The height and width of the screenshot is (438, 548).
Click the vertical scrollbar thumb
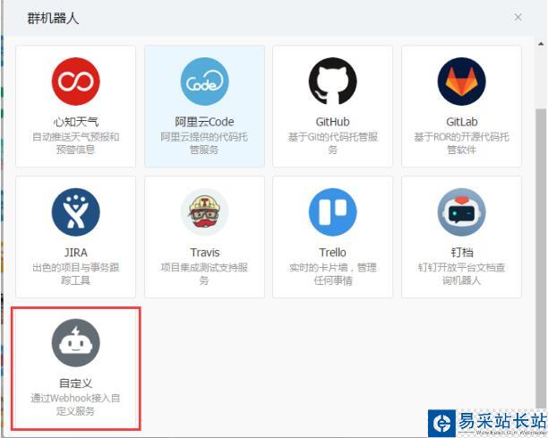[541, 259]
